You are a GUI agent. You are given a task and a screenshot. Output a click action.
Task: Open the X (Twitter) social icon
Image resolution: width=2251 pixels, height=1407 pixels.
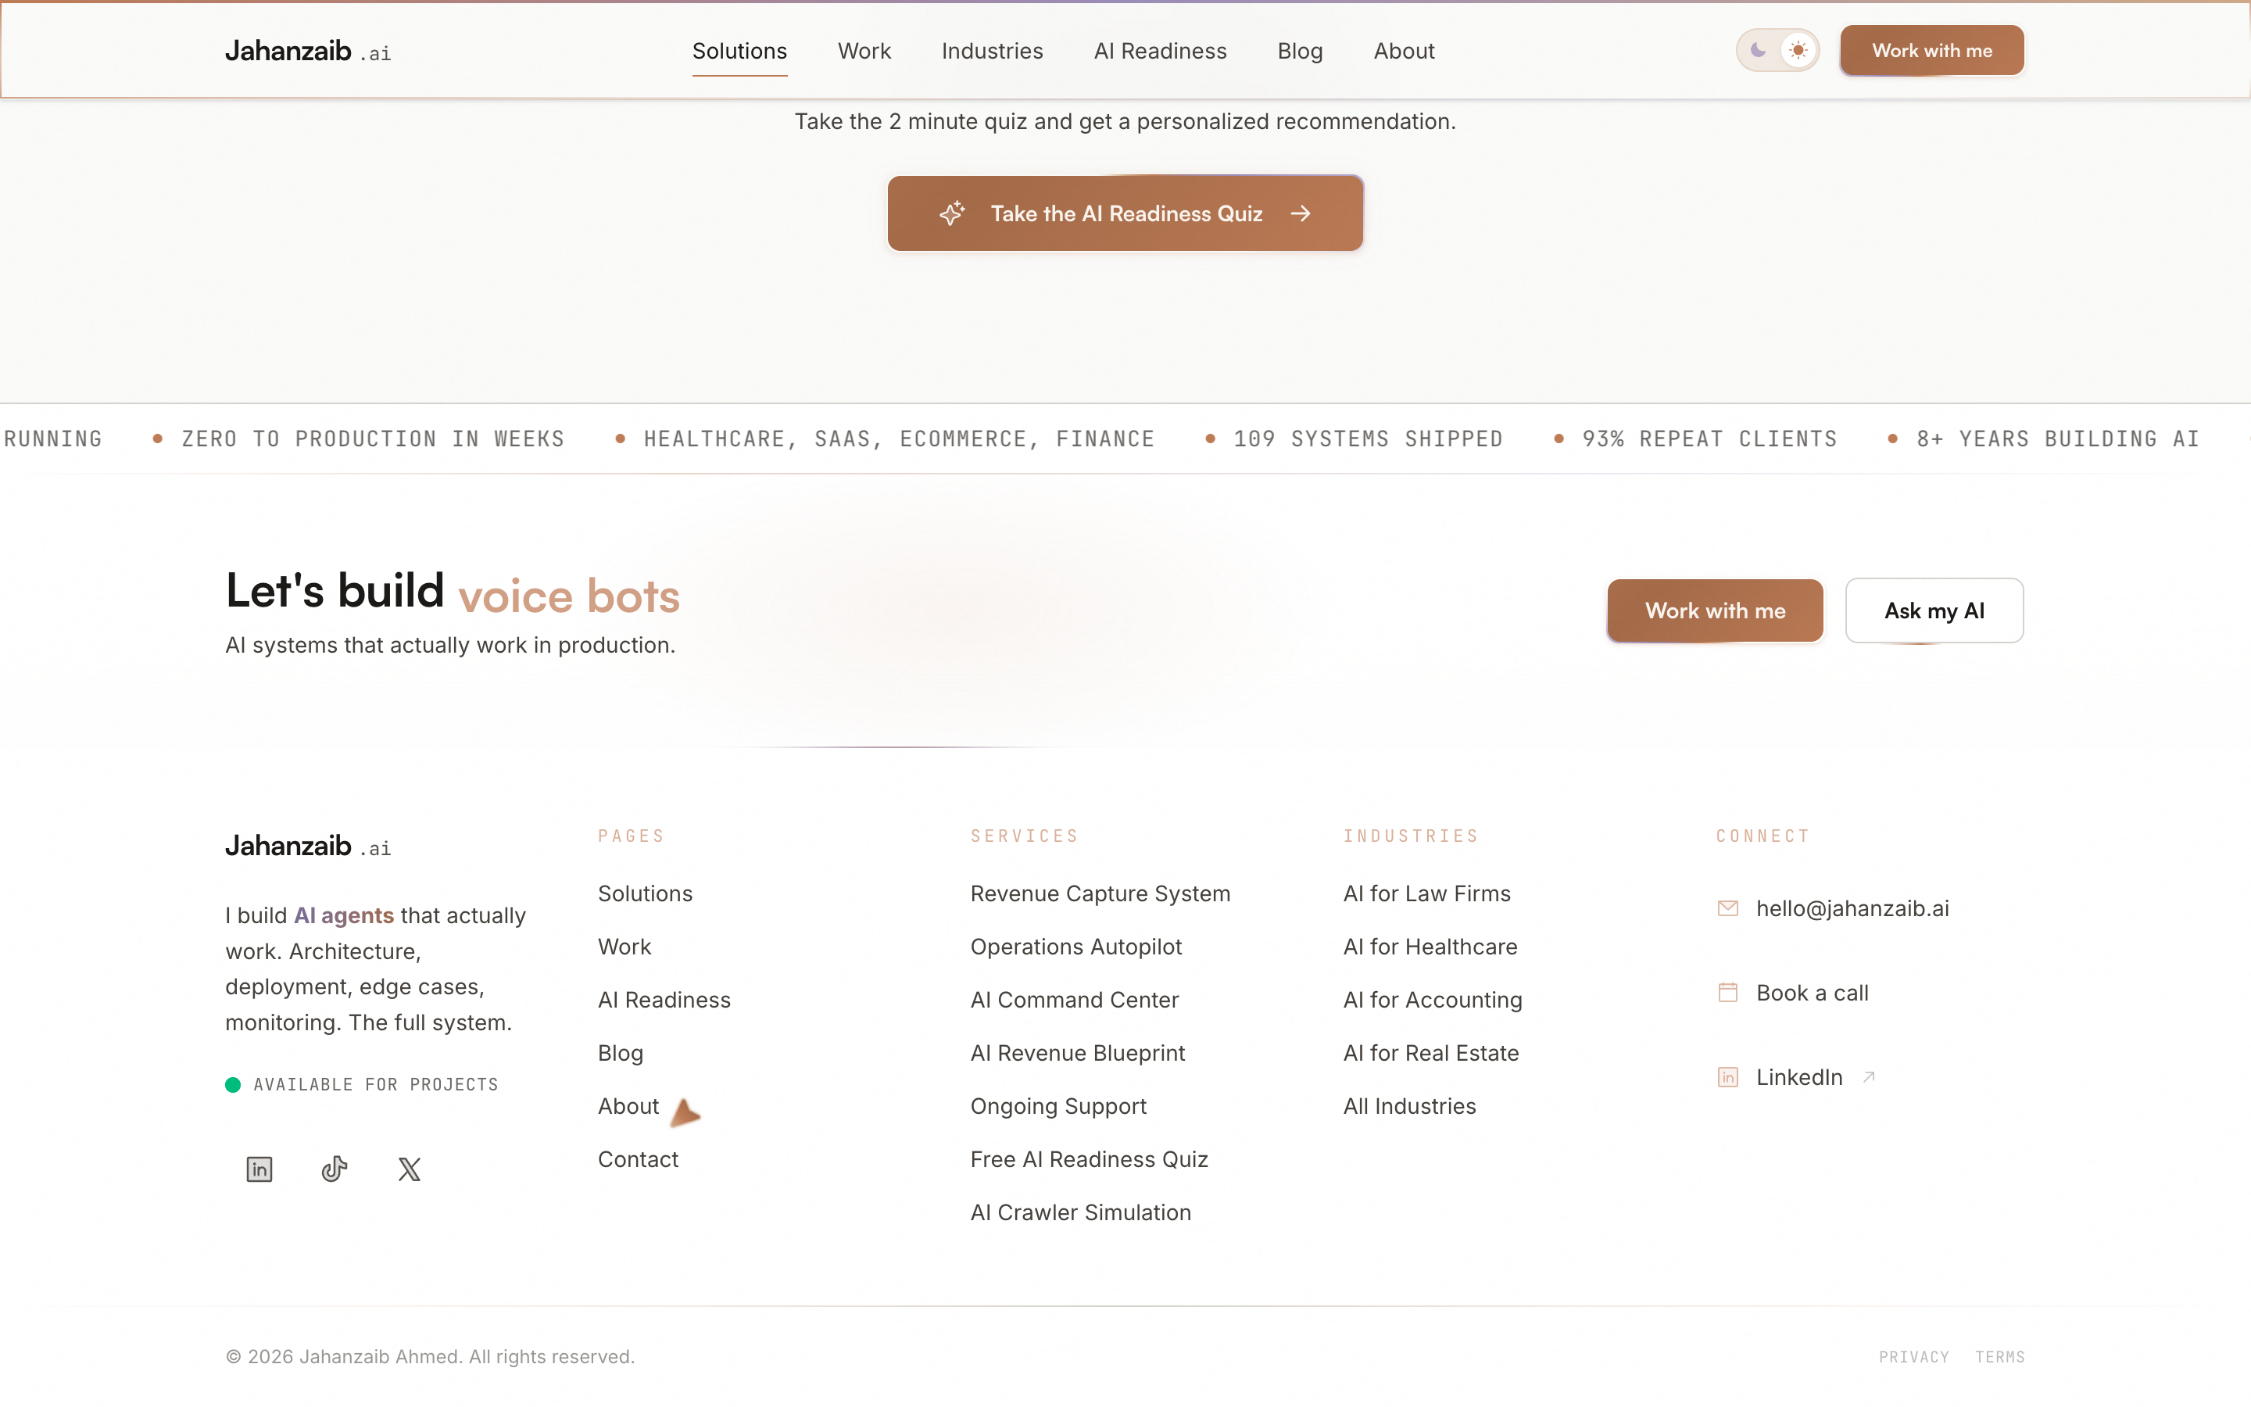(x=410, y=1169)
